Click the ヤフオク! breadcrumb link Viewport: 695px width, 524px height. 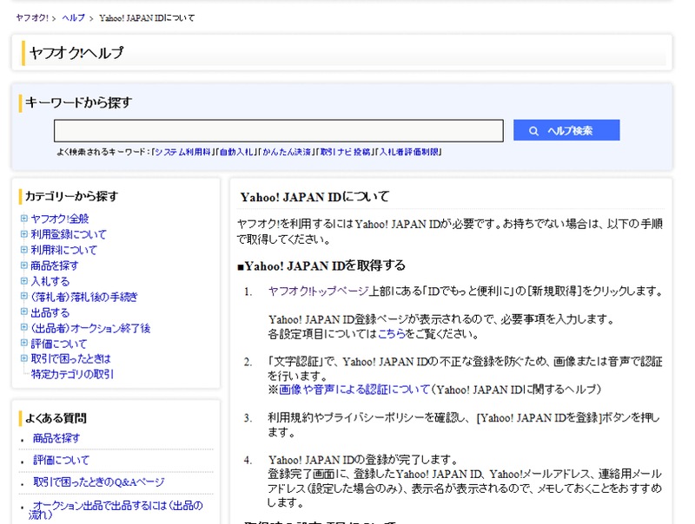coord(32,18)
